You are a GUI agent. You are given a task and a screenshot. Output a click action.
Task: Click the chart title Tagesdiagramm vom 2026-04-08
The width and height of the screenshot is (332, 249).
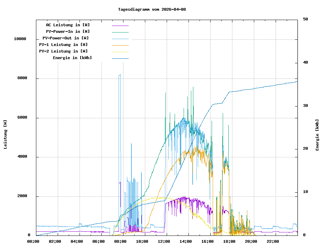click(x=152, y=9)
